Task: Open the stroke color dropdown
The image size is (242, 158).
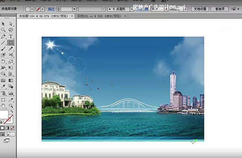Action: click(x=43, y=9)
